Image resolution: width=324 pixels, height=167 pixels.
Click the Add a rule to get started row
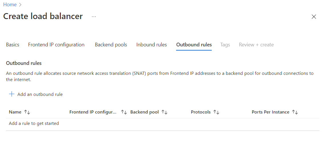[34, 123]
